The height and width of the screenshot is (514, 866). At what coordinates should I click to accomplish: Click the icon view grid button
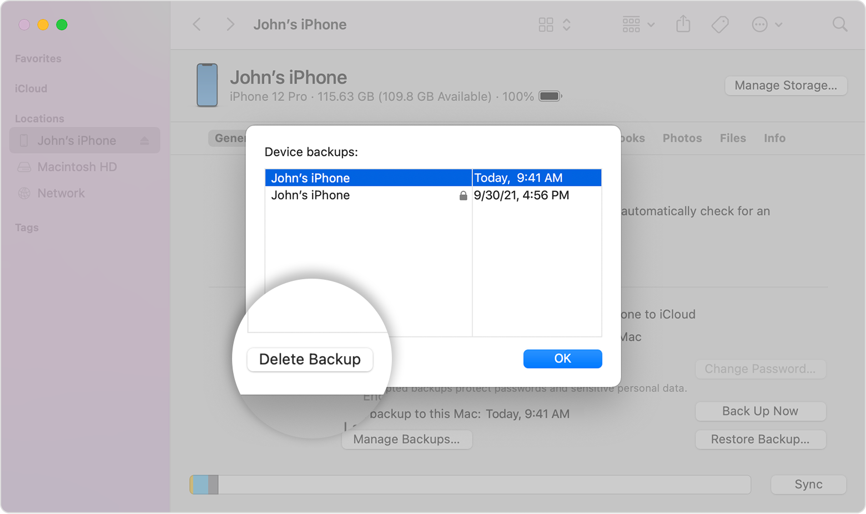[x=546, y=24]
